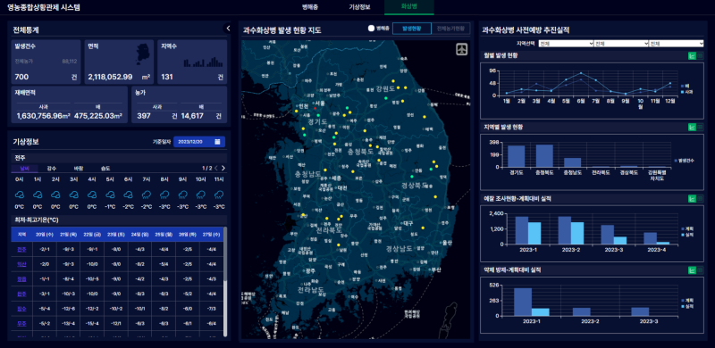Viewport: 715px width, 348px height.
Task: Toggle the 병해충 switch above map
Action: click(372, 29)
